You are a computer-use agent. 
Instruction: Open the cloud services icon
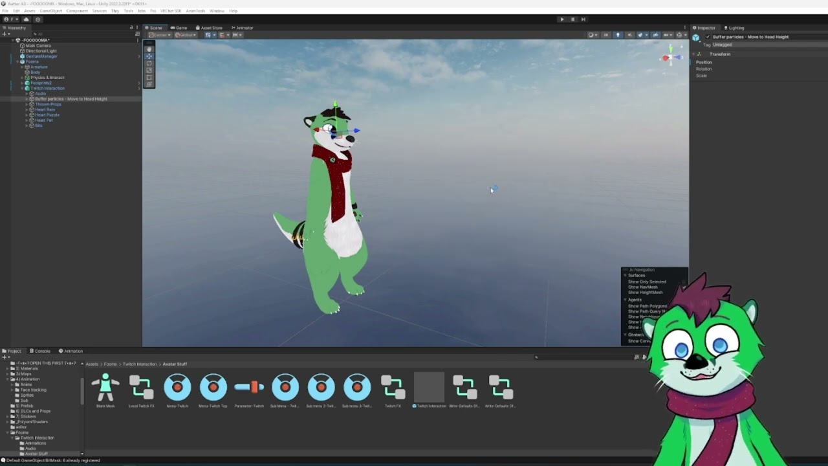[27, 19]
